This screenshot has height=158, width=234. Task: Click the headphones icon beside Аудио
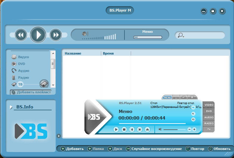pos(14,71)
